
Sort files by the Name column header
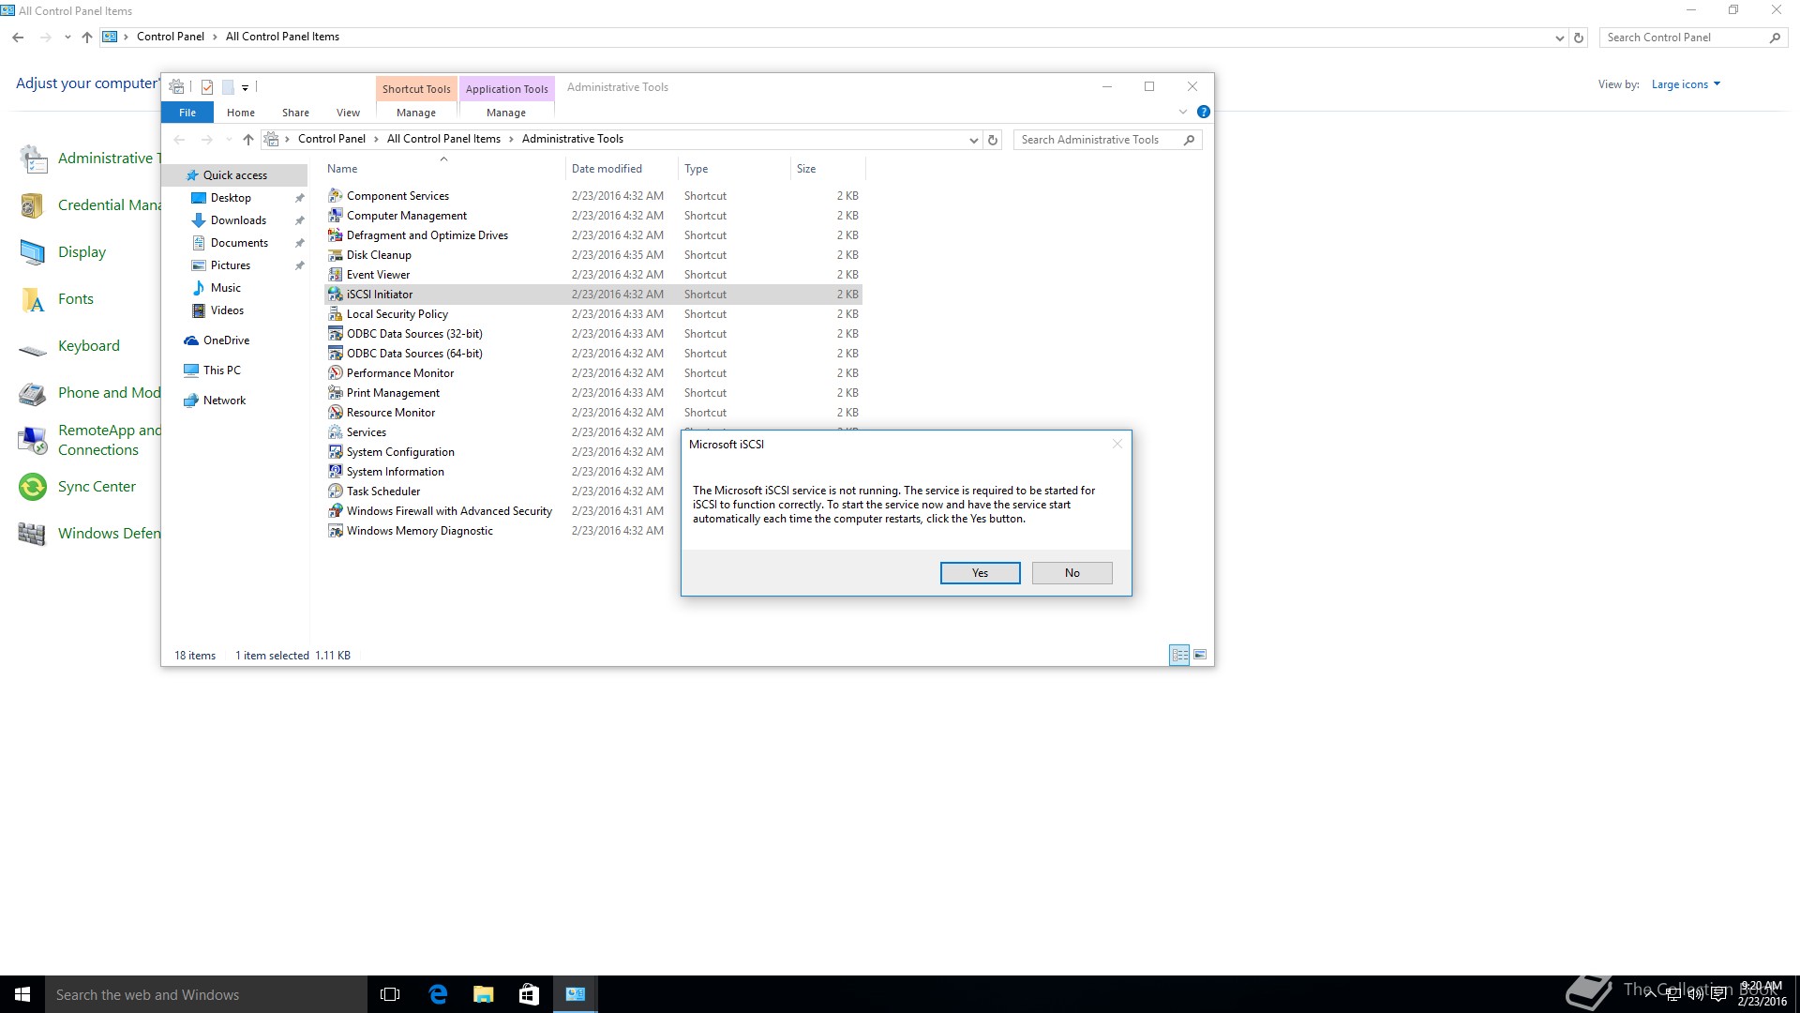[x=444, y=169]
